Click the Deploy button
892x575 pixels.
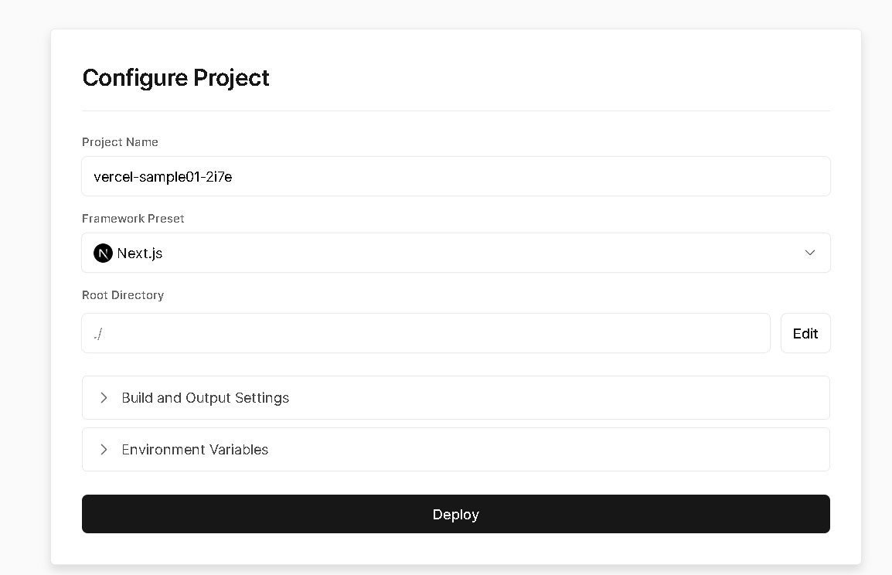455,514
